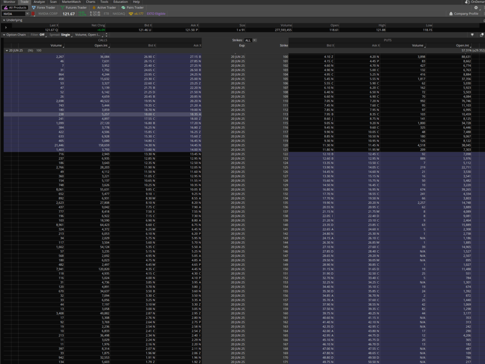Switch to Forex Trader

click(44, 8)
